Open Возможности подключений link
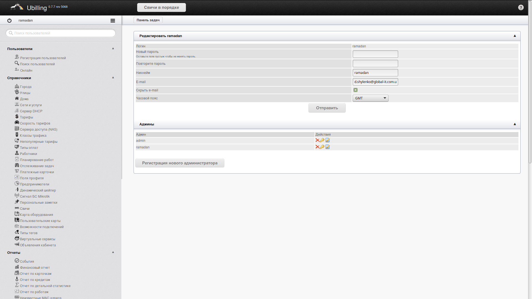This screenshot has width=532, height=299. (x=42, y=227)
